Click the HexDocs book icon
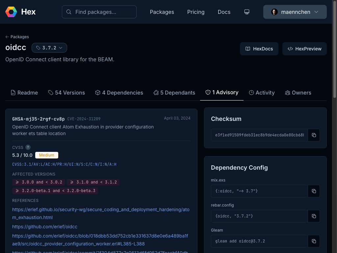The height and width of the screenshot is (253, 337). pyautogui.click(x=248, y=49)
